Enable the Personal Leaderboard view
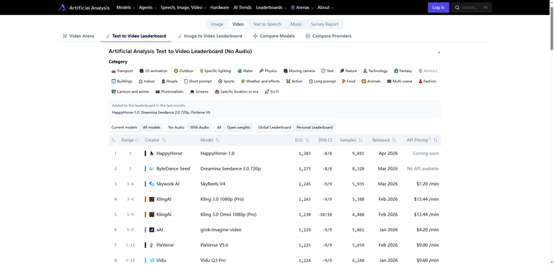 click(x=314, y=128)
